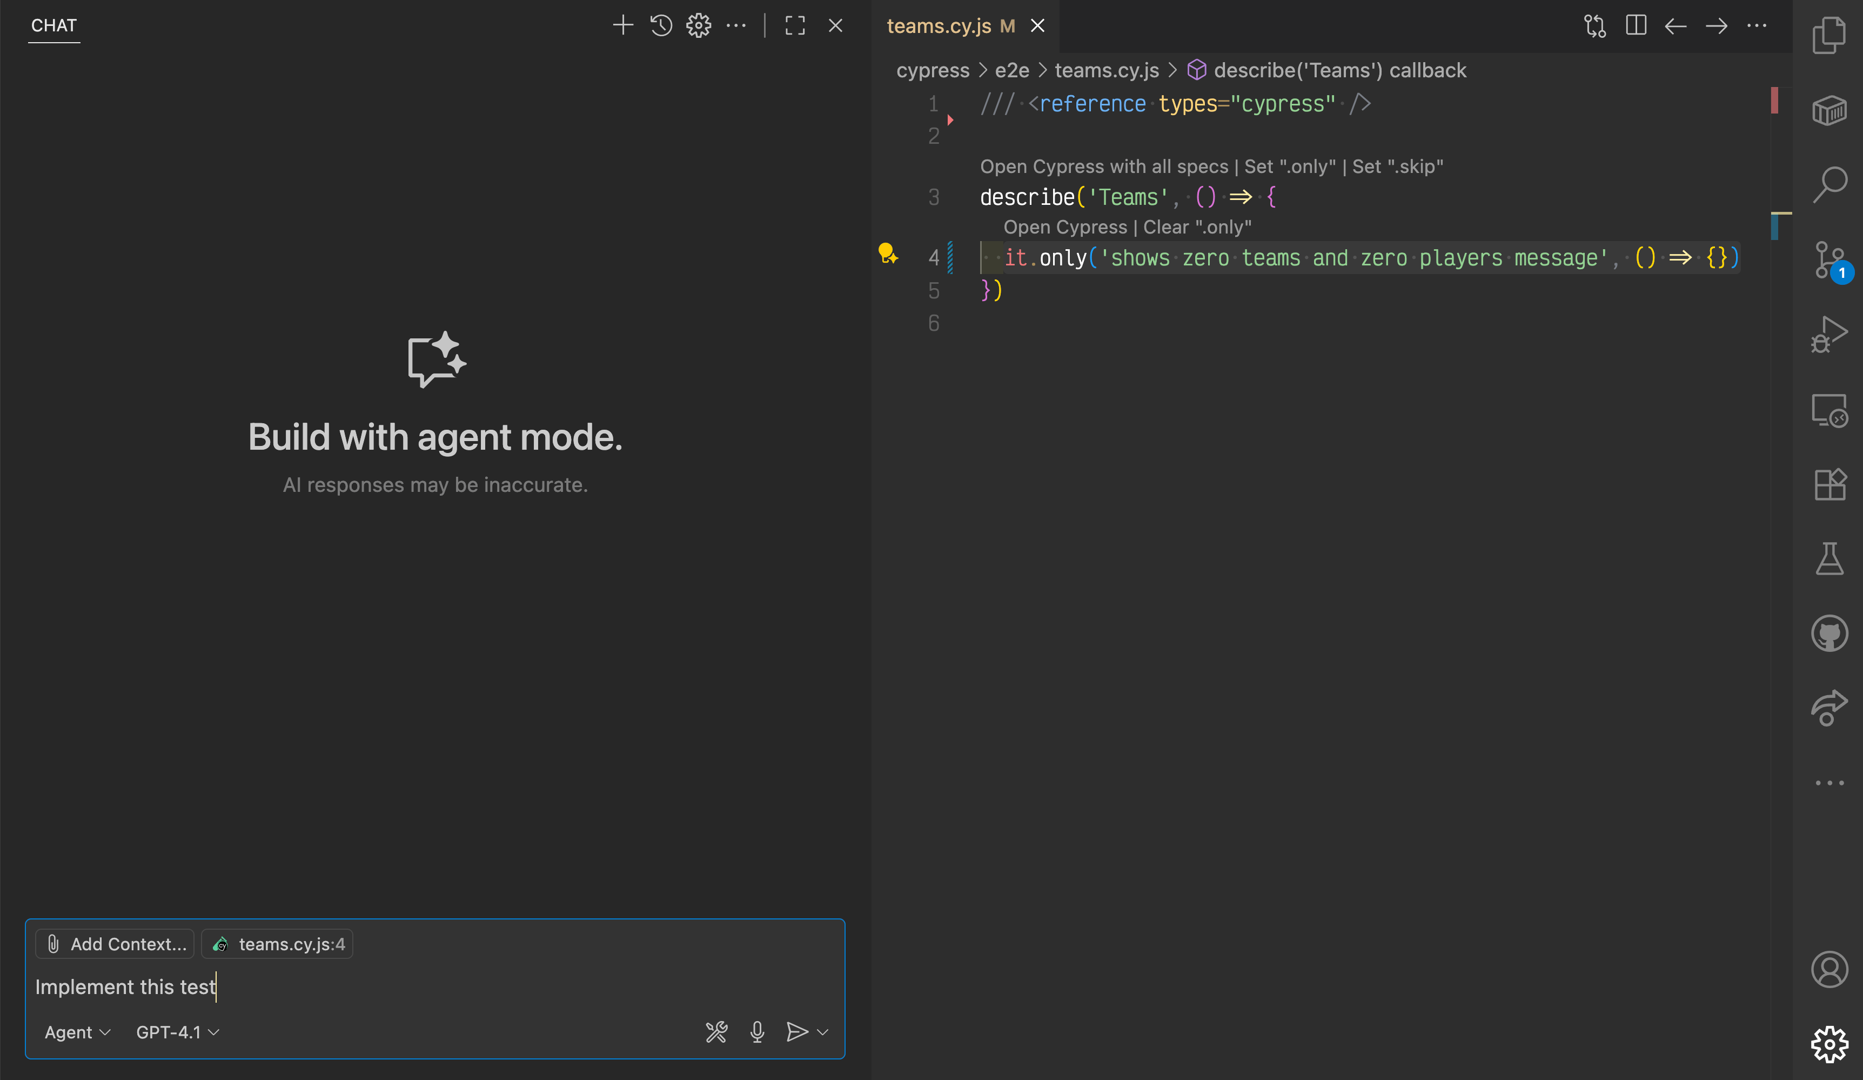Screen dimensions: 1863x1080
Task: Expand the send options chevron
Action: (x=822, y=1032)
